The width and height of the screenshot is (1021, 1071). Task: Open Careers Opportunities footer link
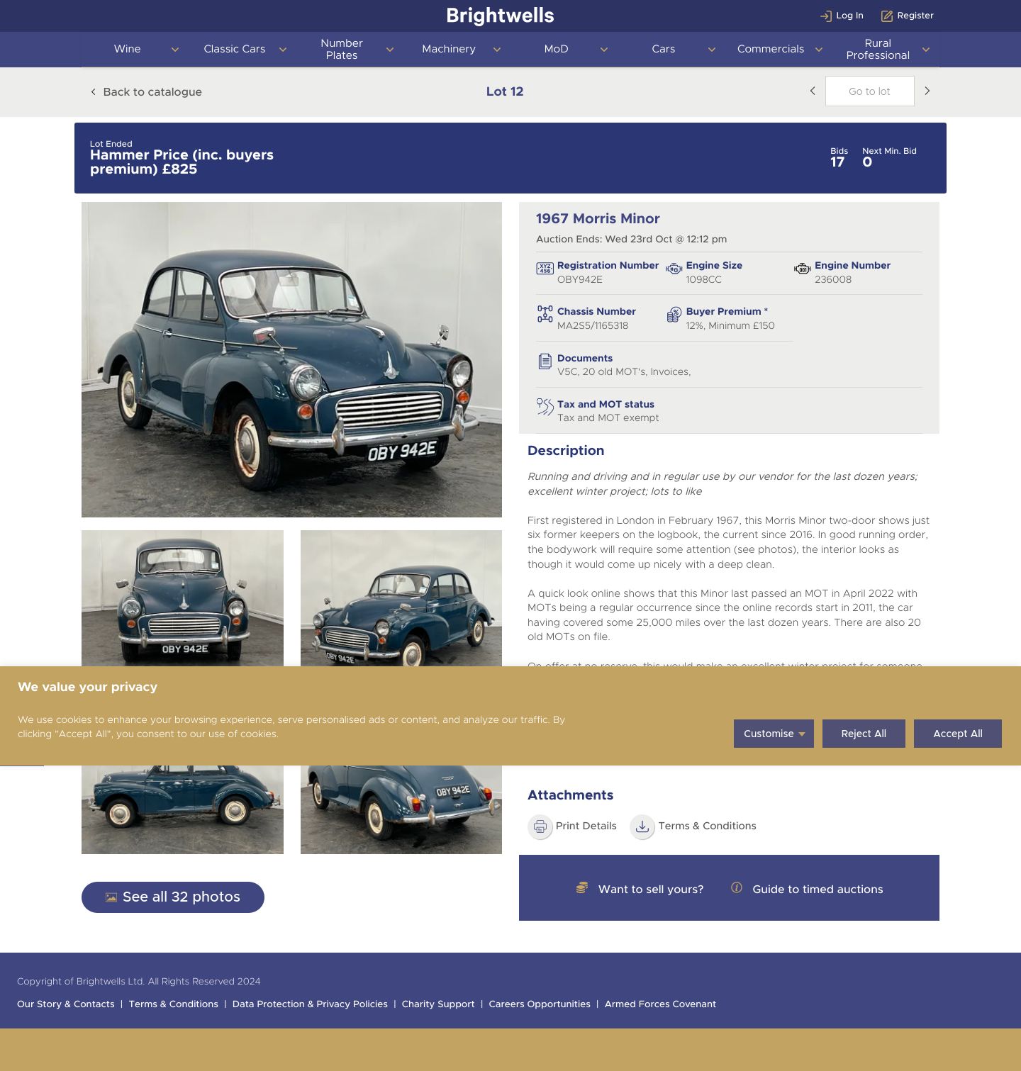click(540, 1004)
